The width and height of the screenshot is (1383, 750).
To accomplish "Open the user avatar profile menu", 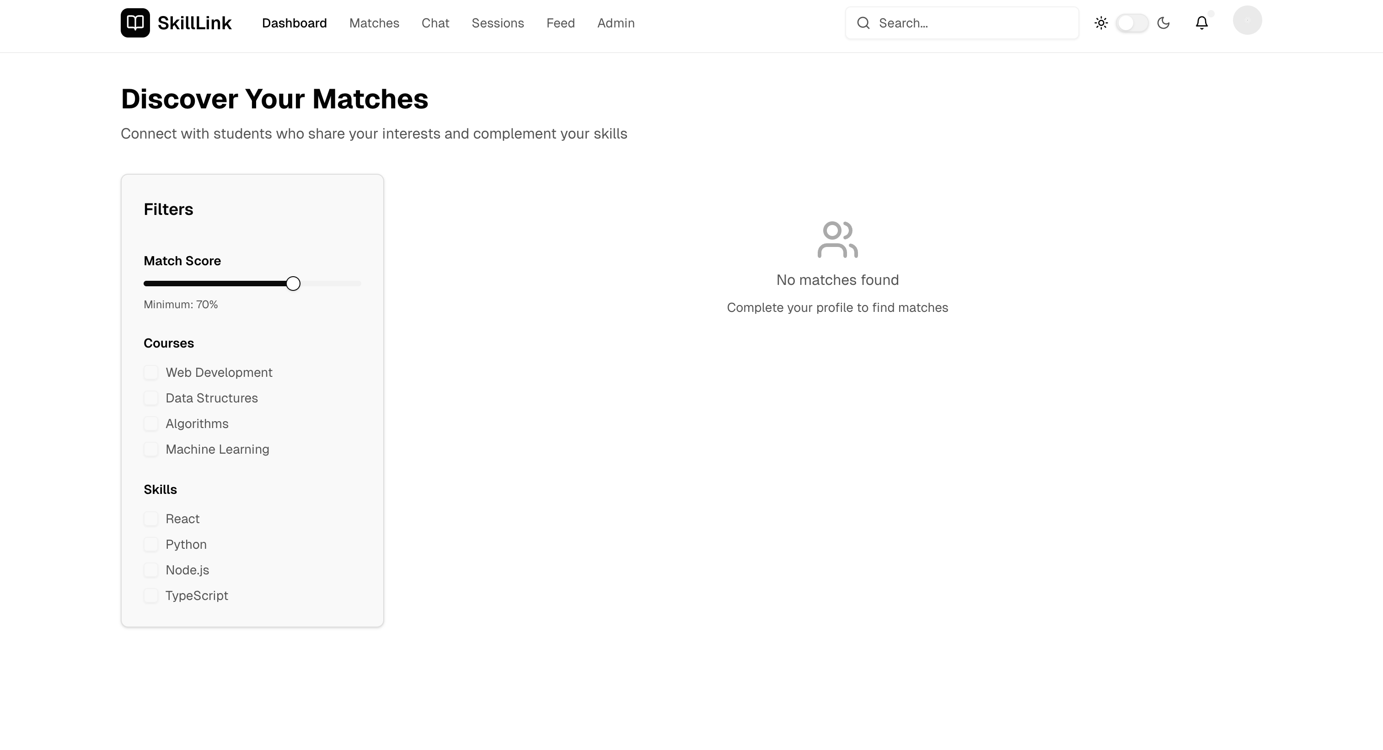I will (x=1247, y=21).
